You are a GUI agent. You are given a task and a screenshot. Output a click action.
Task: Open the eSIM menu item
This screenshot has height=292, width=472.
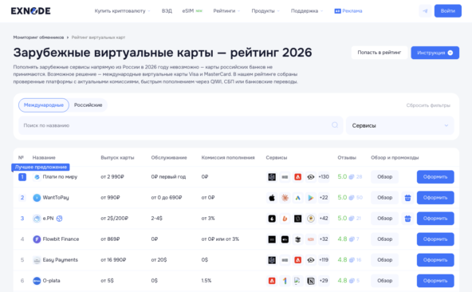pyautogui.click(x=192, y=11)
